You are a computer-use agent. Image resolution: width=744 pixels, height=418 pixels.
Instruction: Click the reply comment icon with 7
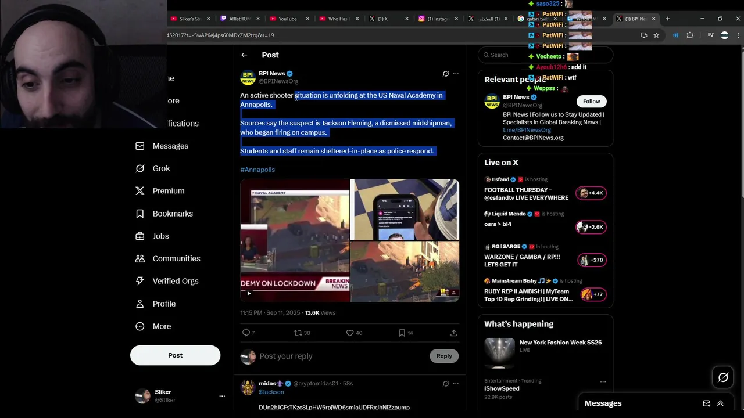[x=246, y=333]
